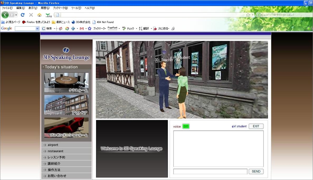This screenshot has width=313, height=180.
Task: Open the 履歴(S) menu
Action: 45,8
